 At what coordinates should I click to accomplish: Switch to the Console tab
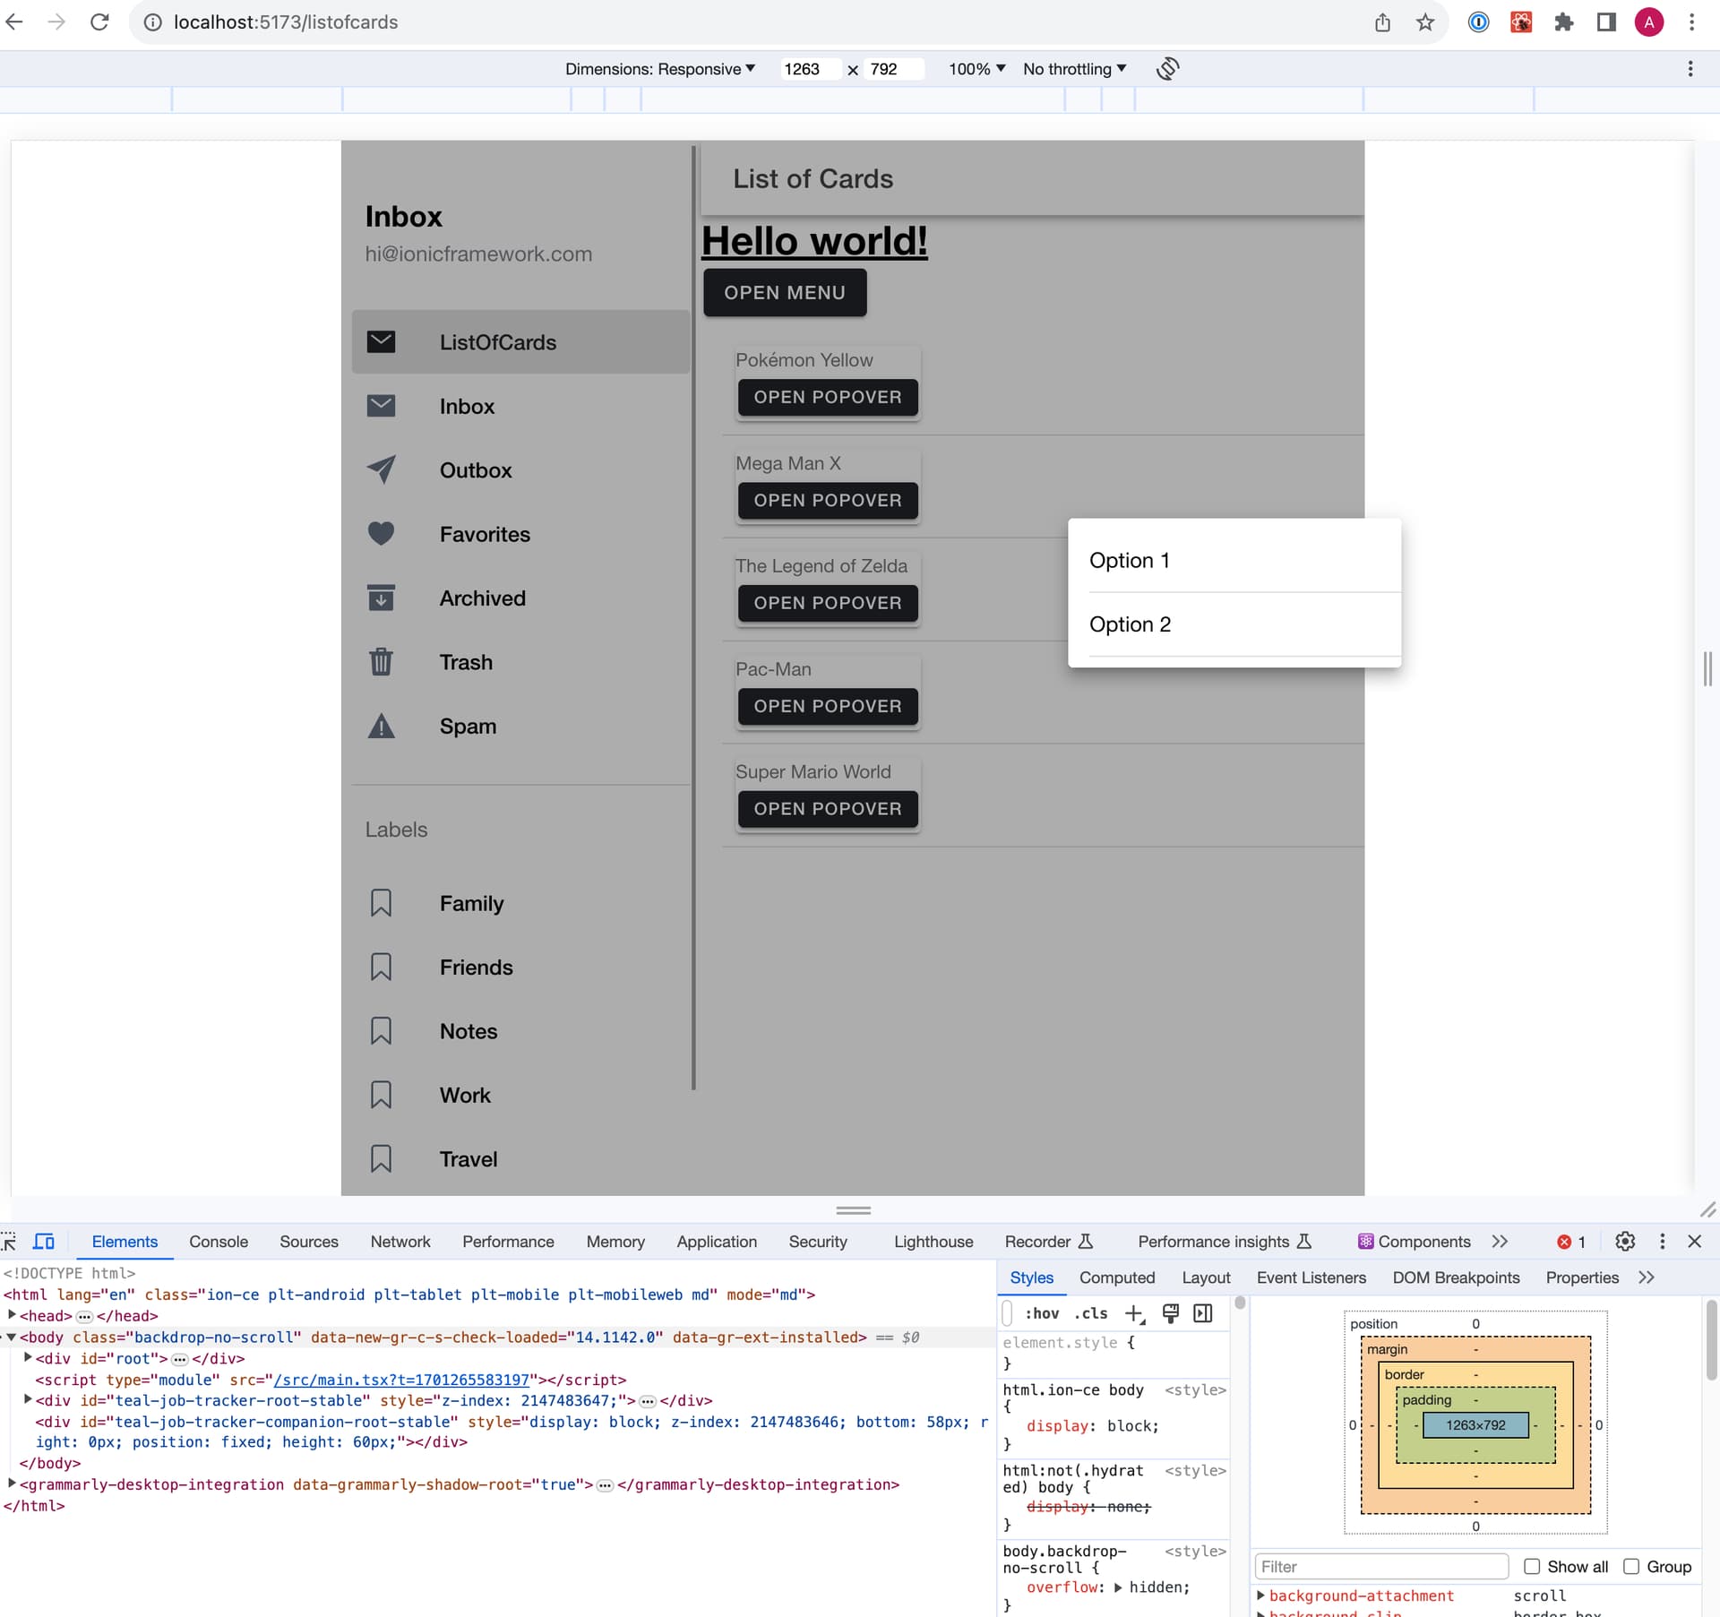point(219,1242)
